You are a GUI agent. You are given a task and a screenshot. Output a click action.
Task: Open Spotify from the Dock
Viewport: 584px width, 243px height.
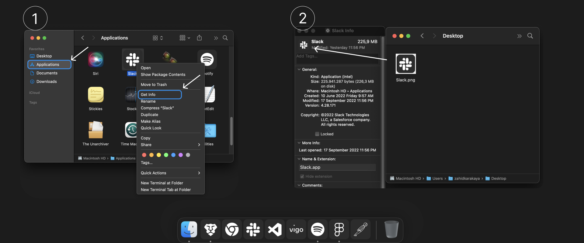(318, 229)
